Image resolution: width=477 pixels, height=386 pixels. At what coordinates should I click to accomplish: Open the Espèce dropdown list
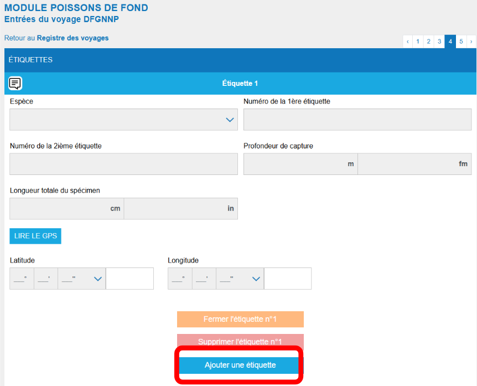click(123, 120)
